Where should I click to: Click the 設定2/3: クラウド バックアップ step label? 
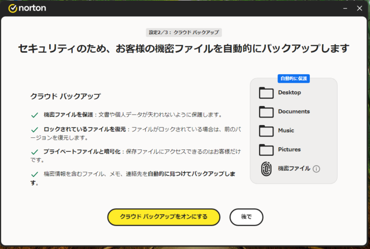[x=184, y=32]
